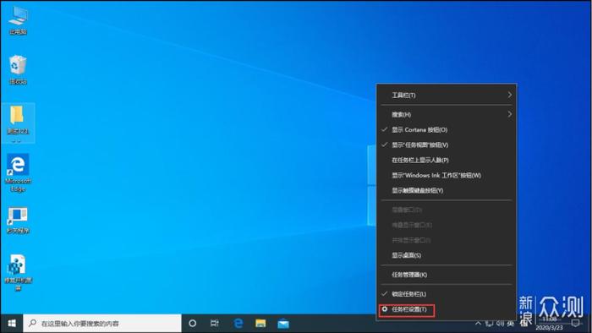The height and width of the screenshot is (333, 592).
Task: Show hidden tray icons chevron
Action: [x=478, y=323]
